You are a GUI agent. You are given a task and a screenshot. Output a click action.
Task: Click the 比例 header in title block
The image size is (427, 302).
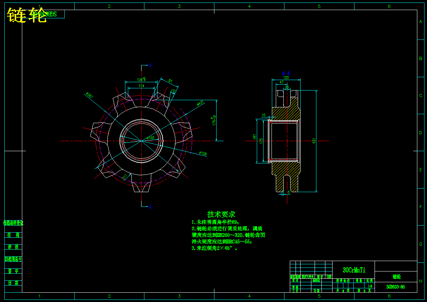click(370, 280)
